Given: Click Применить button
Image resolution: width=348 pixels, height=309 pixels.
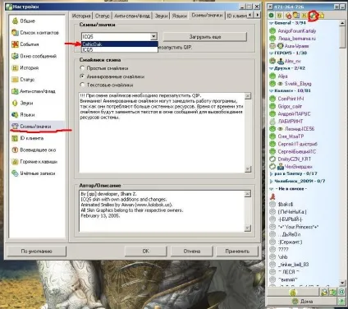Looking at the screenshot, I should point(237,251).
